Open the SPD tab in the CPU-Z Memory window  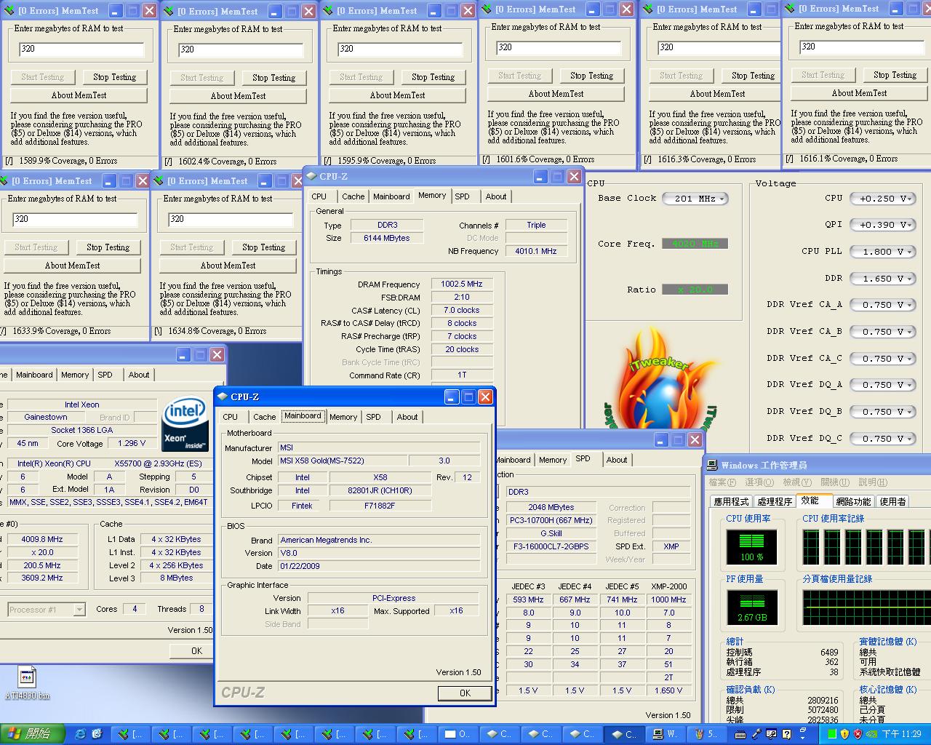[462, 196]
